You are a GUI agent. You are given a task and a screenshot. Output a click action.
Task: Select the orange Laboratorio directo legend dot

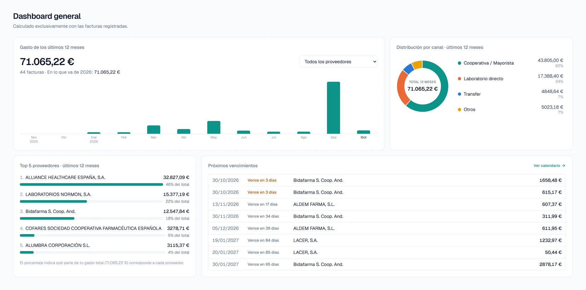coord(459,79)
